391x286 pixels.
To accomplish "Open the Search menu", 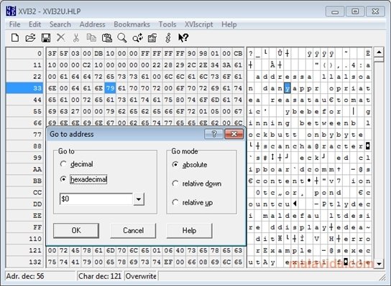I will [x=60, y=24].
